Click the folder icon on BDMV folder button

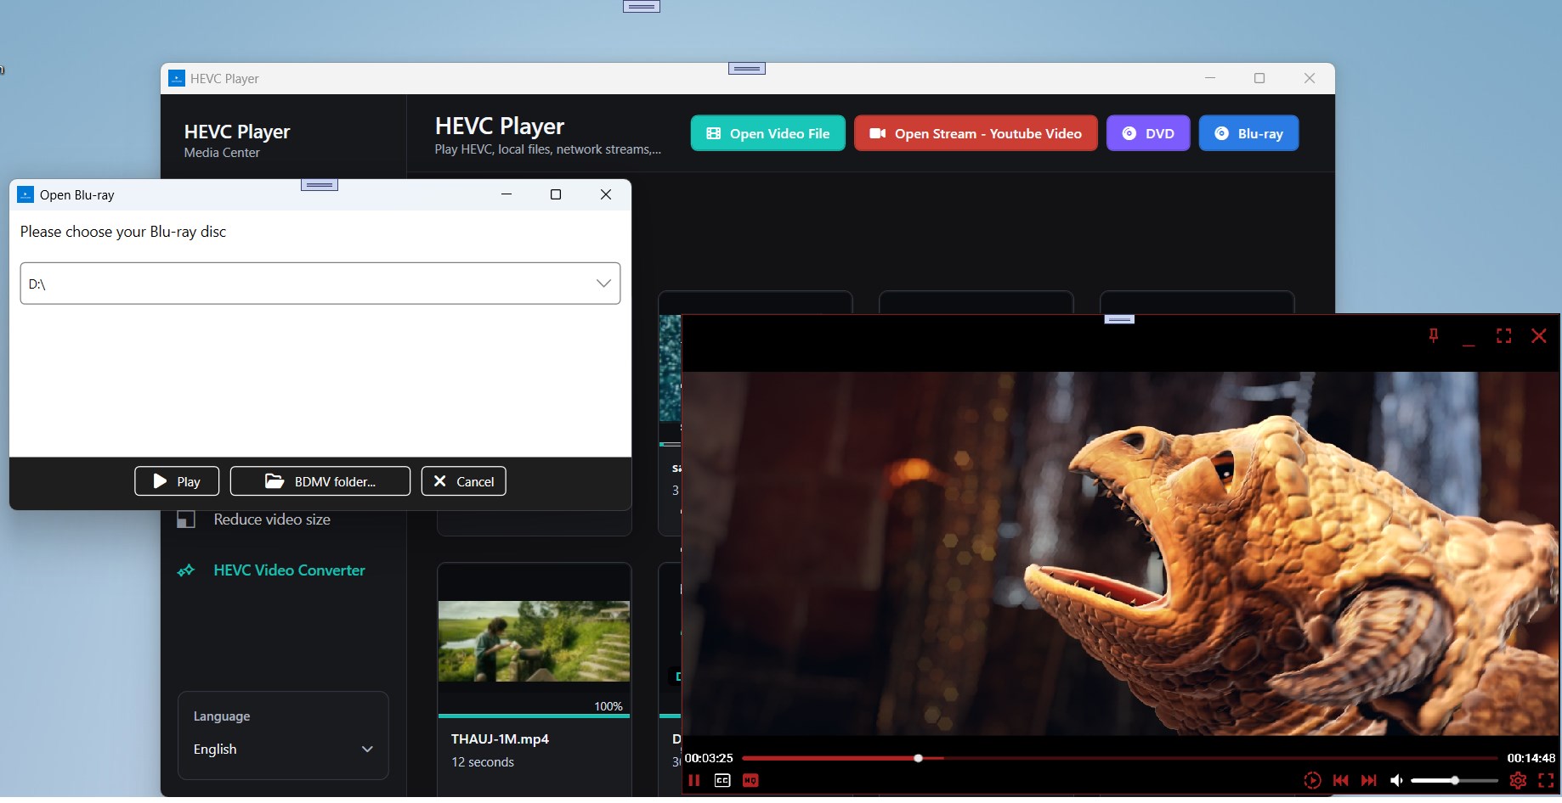[x=274, y=481]
